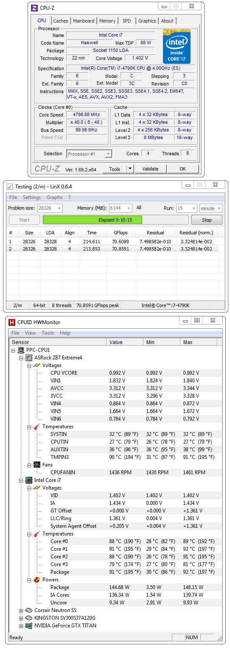Screen dimensions: 230x649
Task: Collapse the ASRock Z87 Extreme4 node
Action: 21,358
